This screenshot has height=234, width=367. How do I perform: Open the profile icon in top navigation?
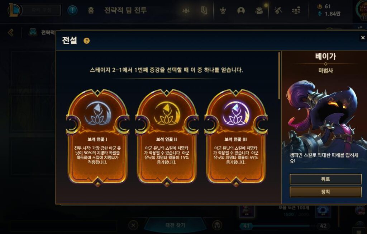point(241,10)
